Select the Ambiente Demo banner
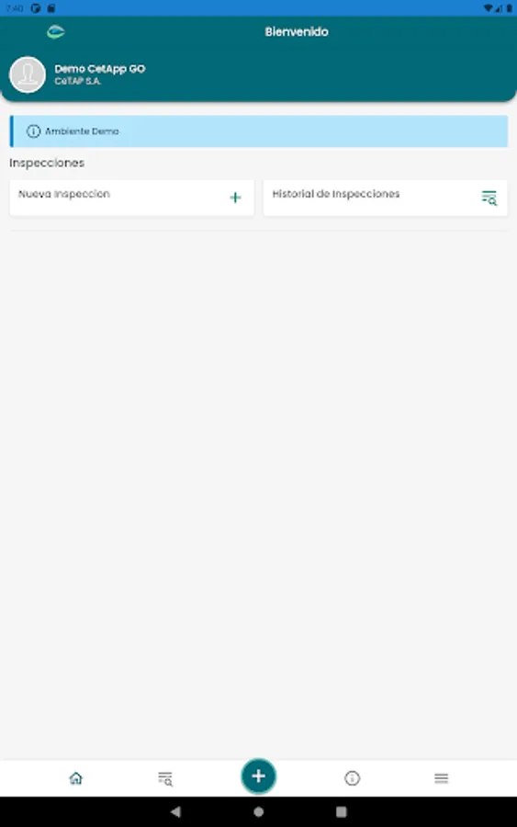Screen dimensions: 517x827 click(x=259, y=131)
